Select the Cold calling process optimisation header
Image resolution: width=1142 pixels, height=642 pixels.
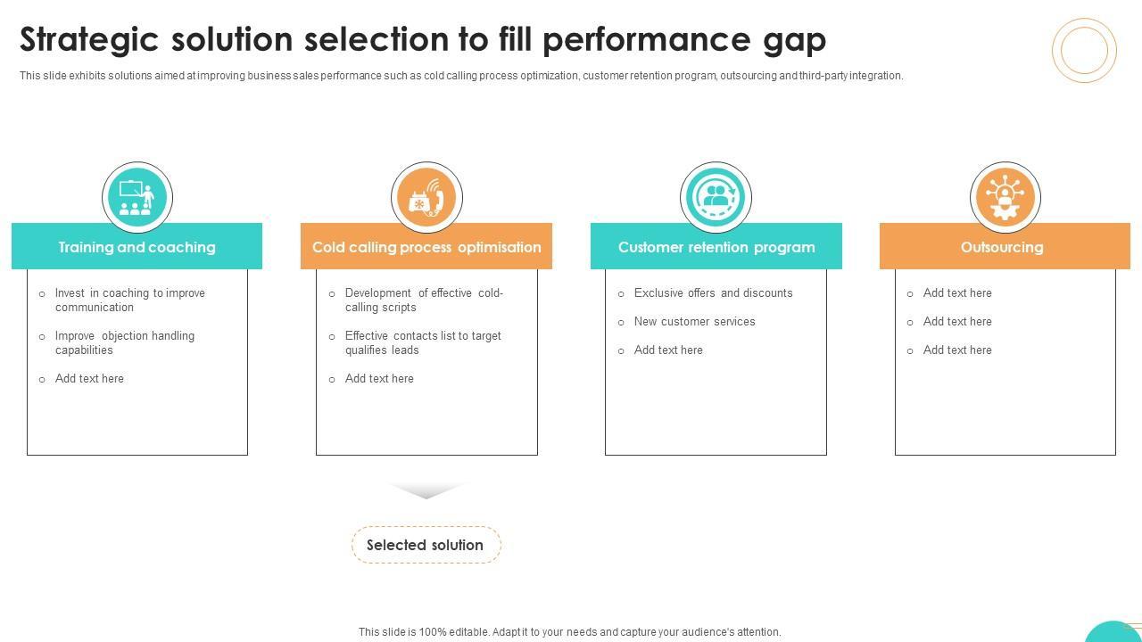(x=426, y=247)
